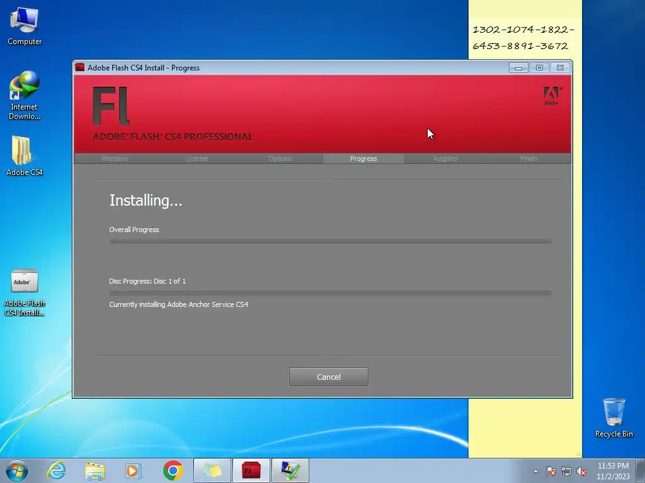Viewport: 645px width, 483px height.
Task: Select the Register step tab
Action: click(445, 158)
